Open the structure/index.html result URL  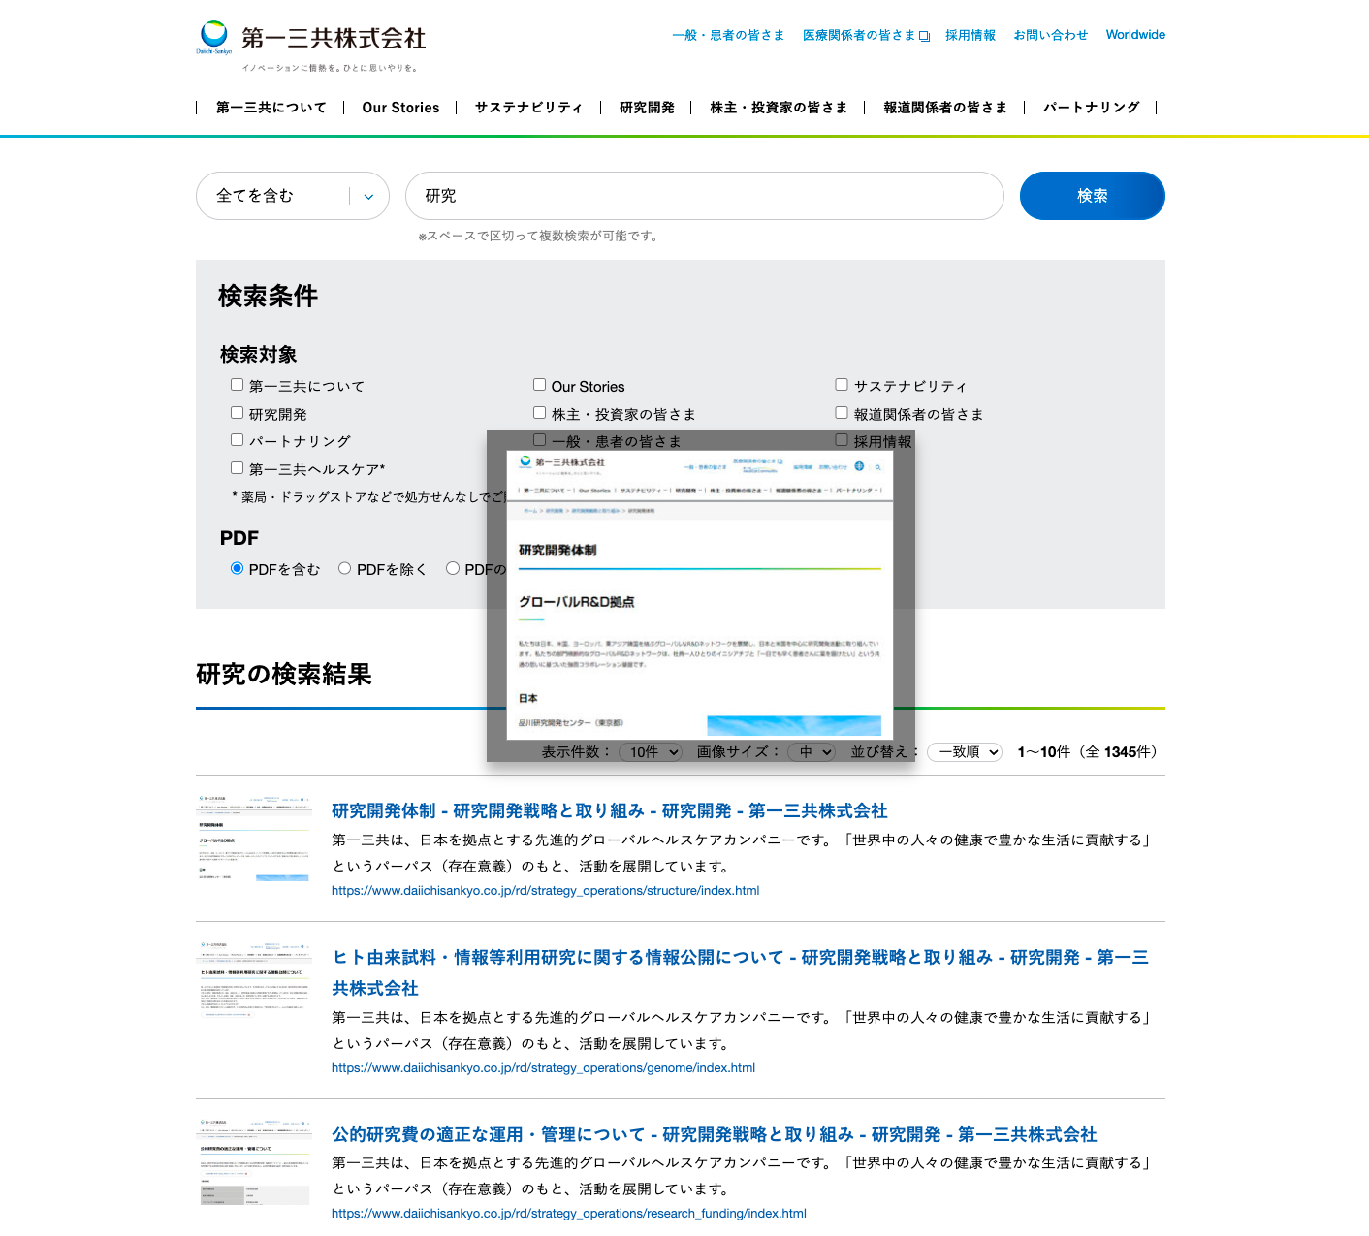545,890
